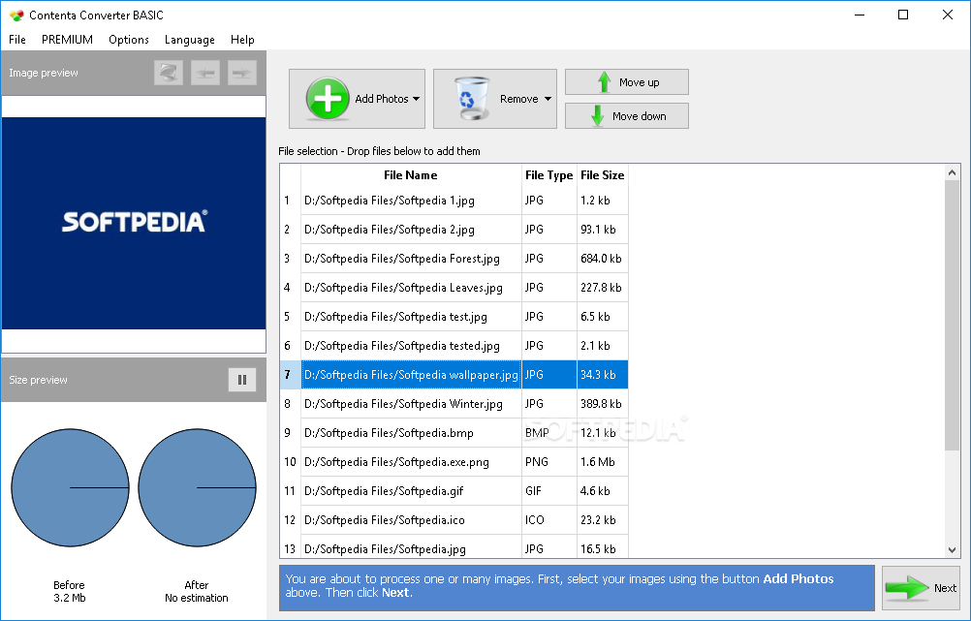This screenshot has height=621, width=971.
Task: Show next image with right arrow icon
Action: click(242, 73)
